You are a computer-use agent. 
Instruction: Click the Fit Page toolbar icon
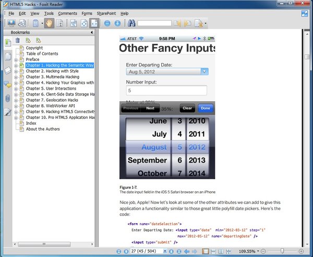point(84,23)
